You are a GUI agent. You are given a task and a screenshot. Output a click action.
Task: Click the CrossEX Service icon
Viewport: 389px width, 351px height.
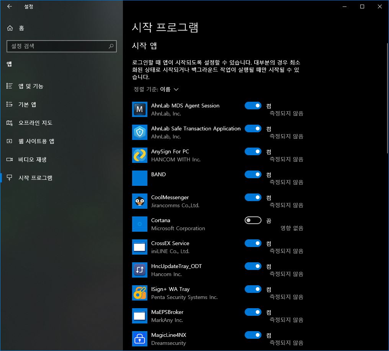pos(140,247)
